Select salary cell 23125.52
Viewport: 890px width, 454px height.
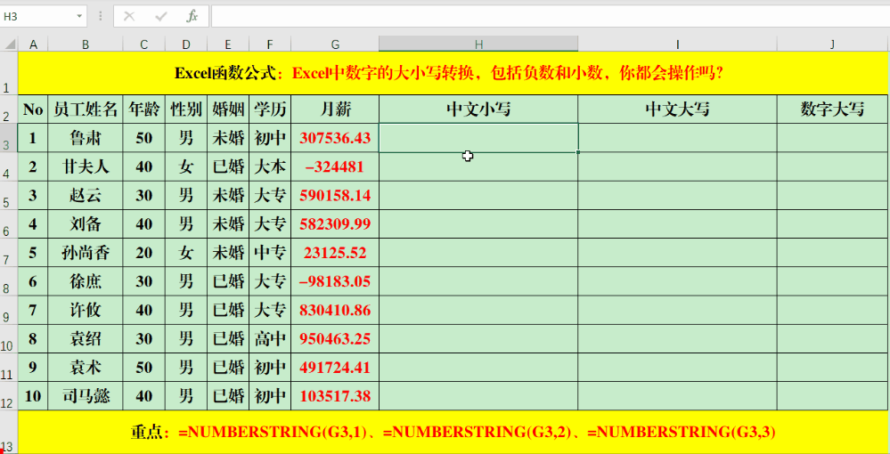click(335, 253)
